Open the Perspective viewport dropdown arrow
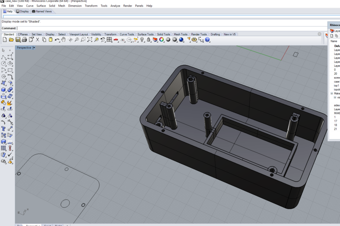This screenshot has height=226, width=340. coord(34,47)
